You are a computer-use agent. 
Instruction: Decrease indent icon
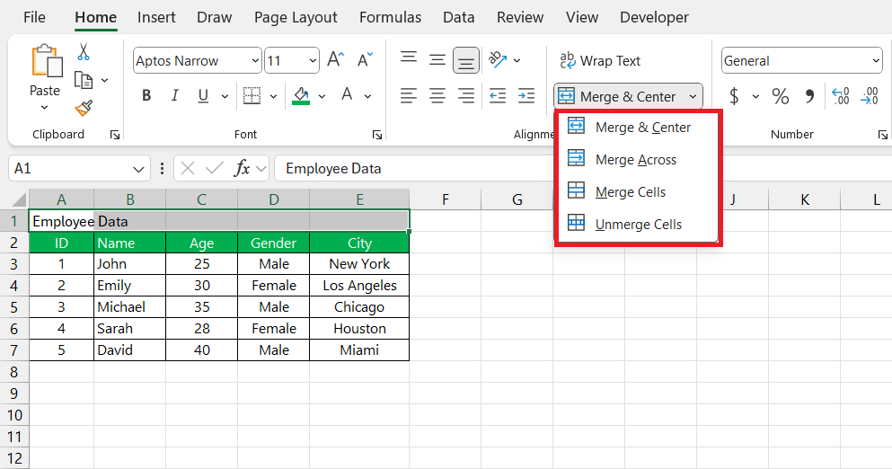click(498, 95)
